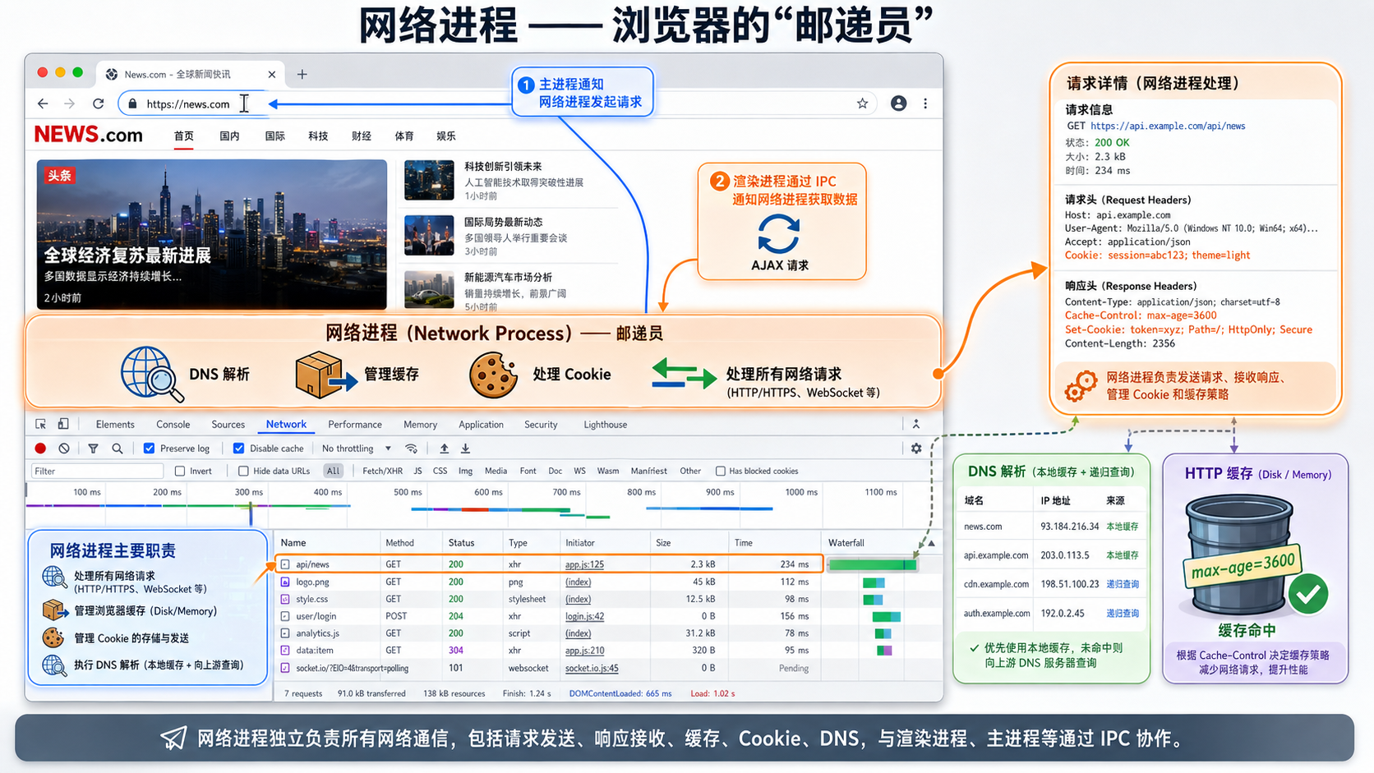This screenshot has width=1374, height=773.
Task: Uncheck the Disable cache checkbox
Action: (238, 449)
